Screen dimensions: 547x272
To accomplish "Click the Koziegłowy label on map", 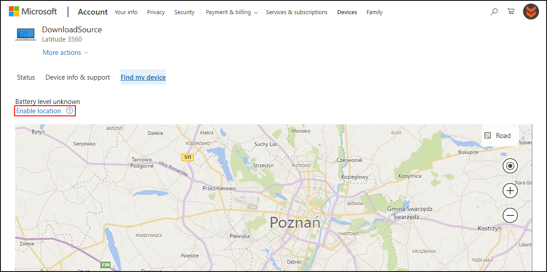I will click(x=355, y=177).
